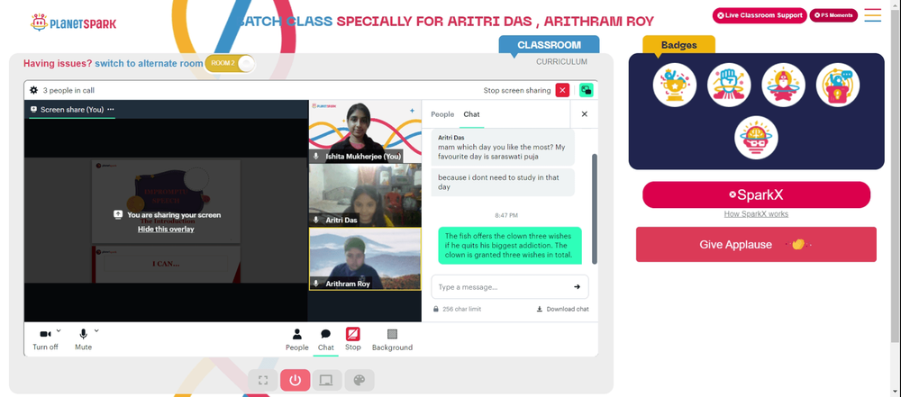Switch to the Chat tab in the side panel
Screen dimensions: 901x397
point(472,114)
